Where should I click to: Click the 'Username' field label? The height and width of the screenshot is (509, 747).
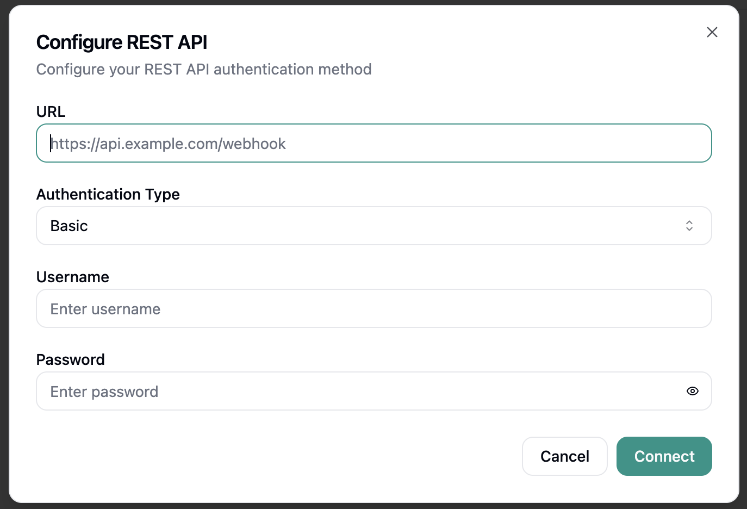tap(72, 277)
